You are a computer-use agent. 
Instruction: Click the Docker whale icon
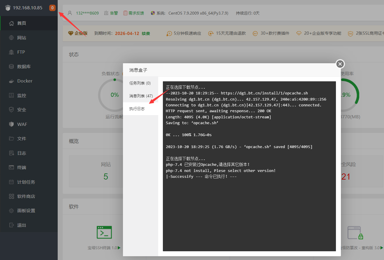[11, 81]
